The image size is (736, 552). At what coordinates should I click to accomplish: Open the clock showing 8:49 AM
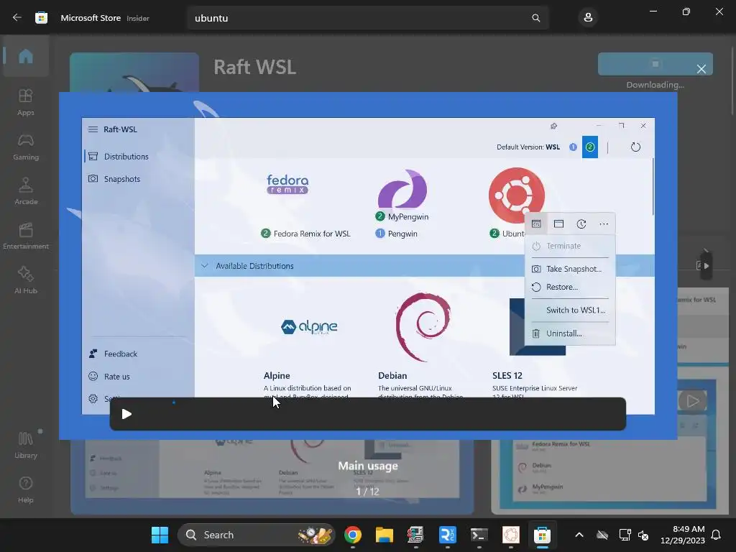click(683, 535)
